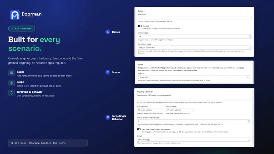Toggle the Enabled switch off

[140, 26]
